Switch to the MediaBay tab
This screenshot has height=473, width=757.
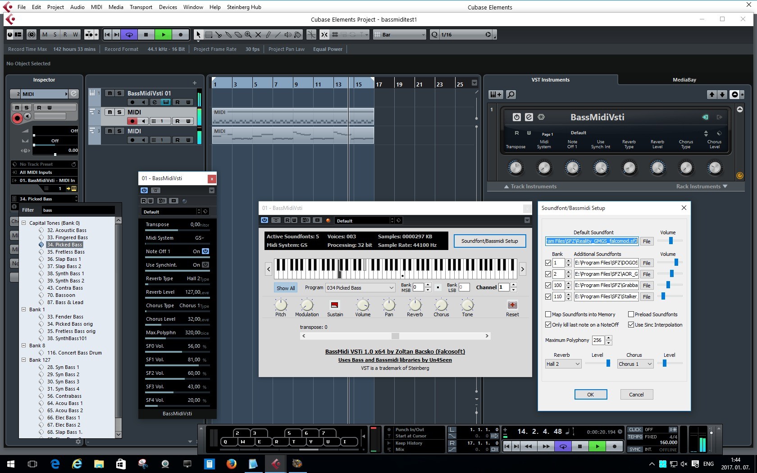pyautogui.click(x=684, y=80)
